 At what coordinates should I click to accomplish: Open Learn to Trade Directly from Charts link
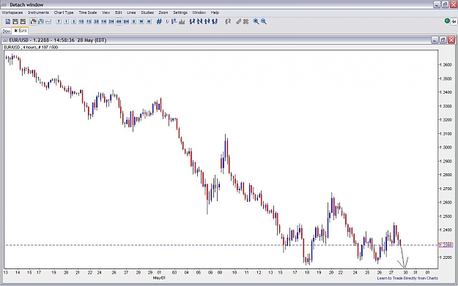click(407, 278)
